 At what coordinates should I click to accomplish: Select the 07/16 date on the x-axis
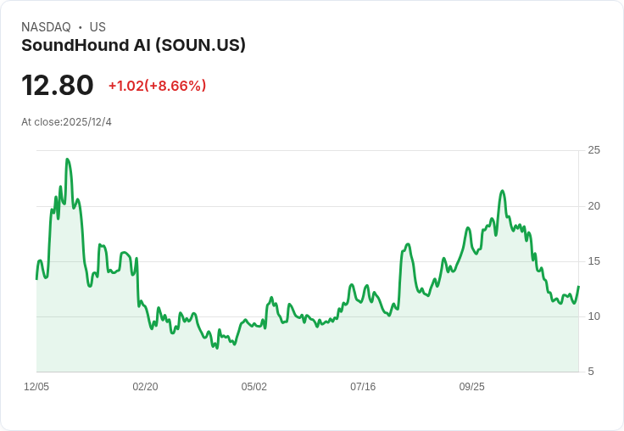pos(363,387)
